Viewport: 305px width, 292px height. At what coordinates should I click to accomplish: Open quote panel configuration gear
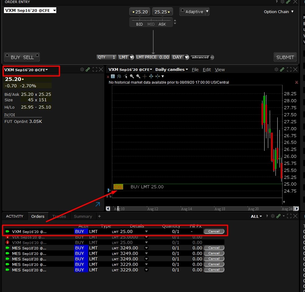coord(82,69)
